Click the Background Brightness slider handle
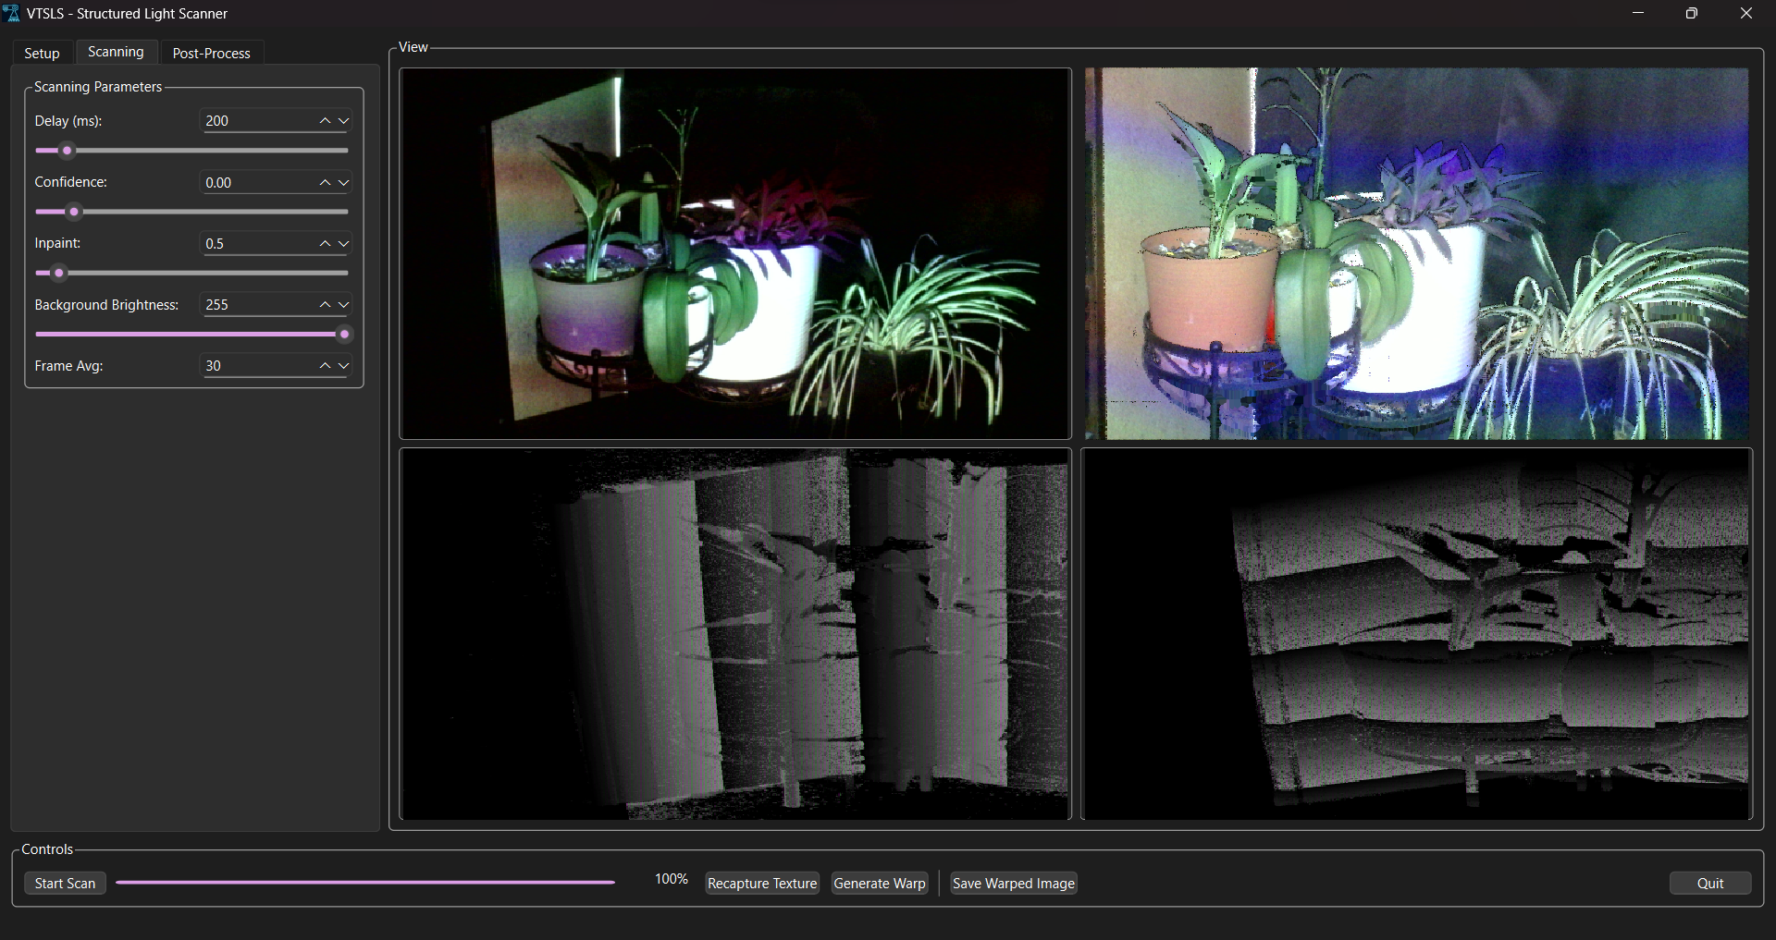Viewport: 1776px width, 940px height. coord(344,335)
